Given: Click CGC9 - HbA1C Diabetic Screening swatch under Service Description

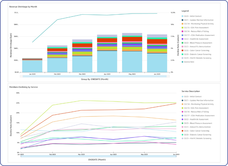Looking at the screenshot, I should 183,138.
